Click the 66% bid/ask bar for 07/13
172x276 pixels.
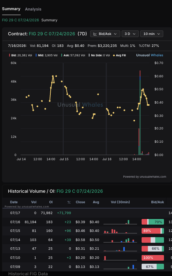click(153, 249)
